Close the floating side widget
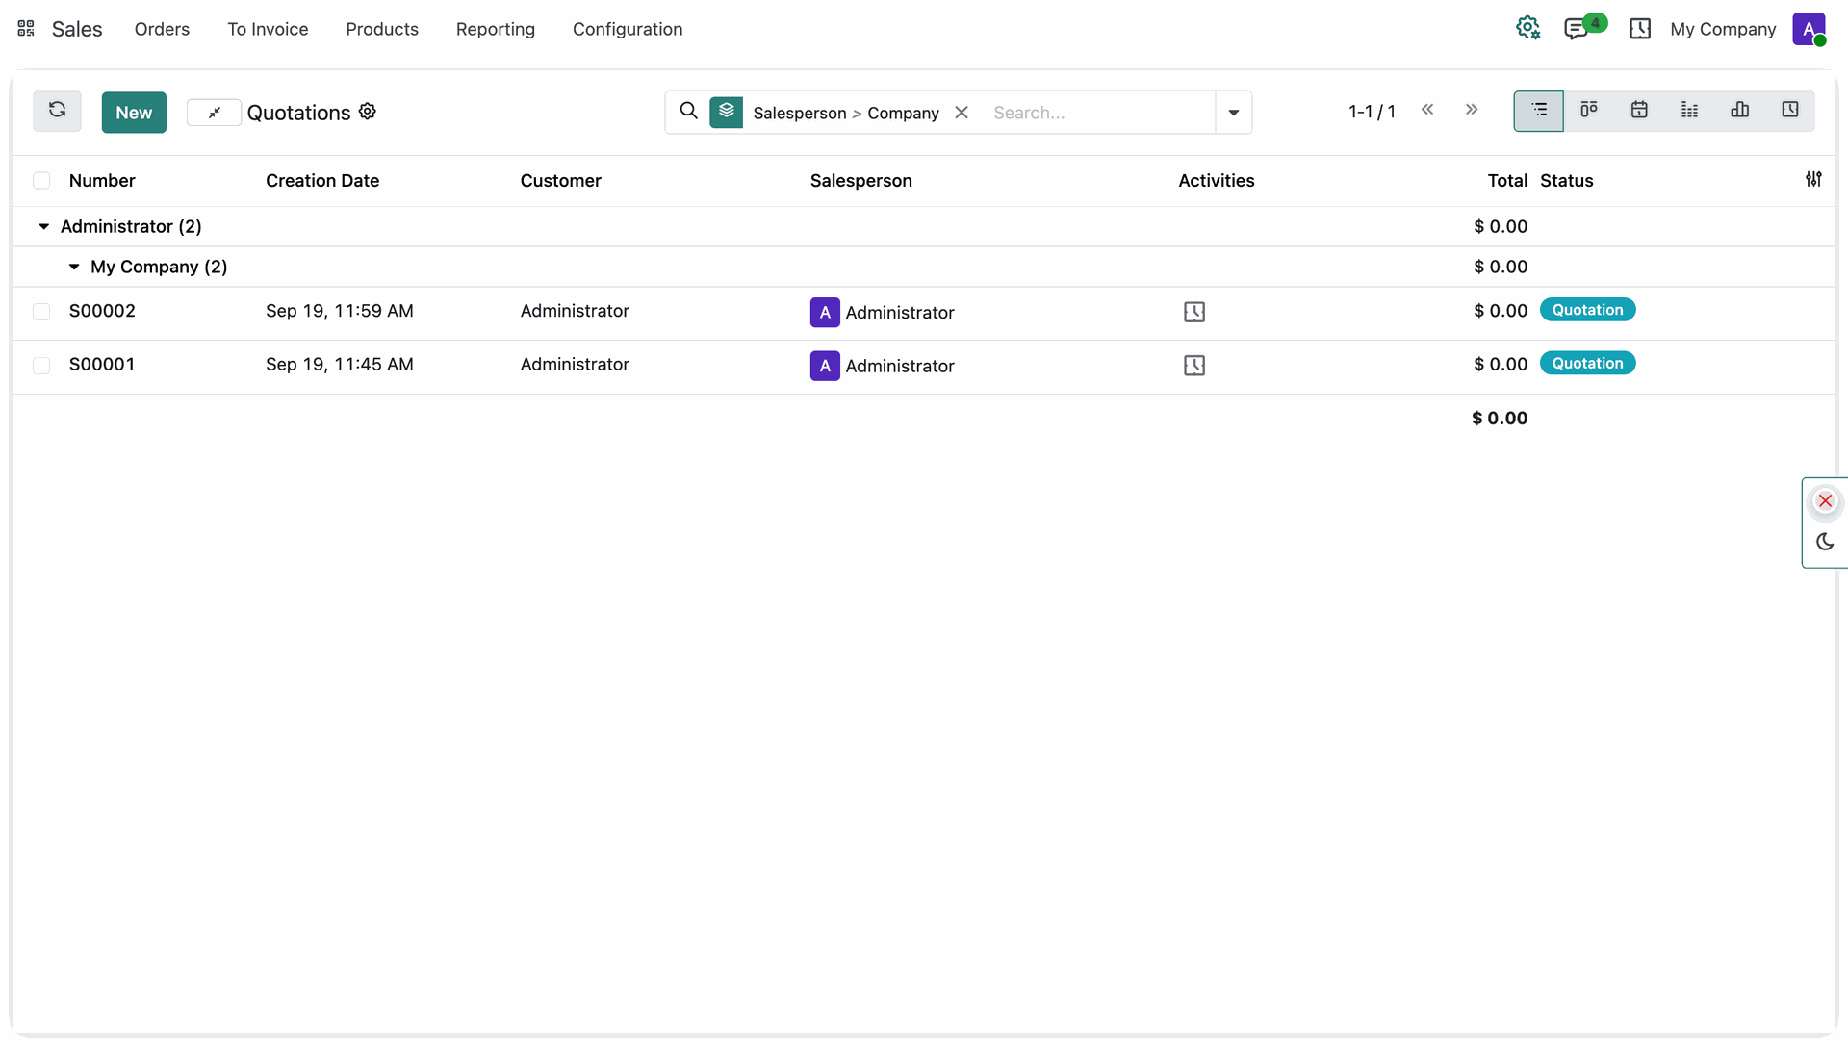Viewport: 1848px width, 1046px height. click(x=1825, y=501)
